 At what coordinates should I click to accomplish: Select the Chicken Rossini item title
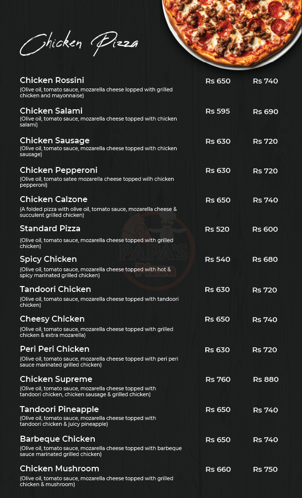click(x=52, y=80)
